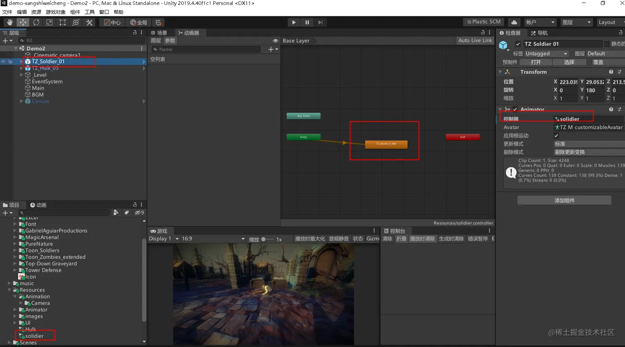This screenshot has height=347, width=625.
Task: Click Add Component button
Action: (x=564, y=201)
